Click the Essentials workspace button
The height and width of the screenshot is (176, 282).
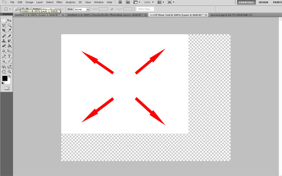coord(246,2)
